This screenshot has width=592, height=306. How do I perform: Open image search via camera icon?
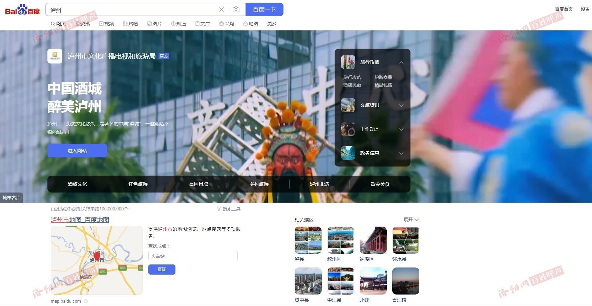point(236,9)
